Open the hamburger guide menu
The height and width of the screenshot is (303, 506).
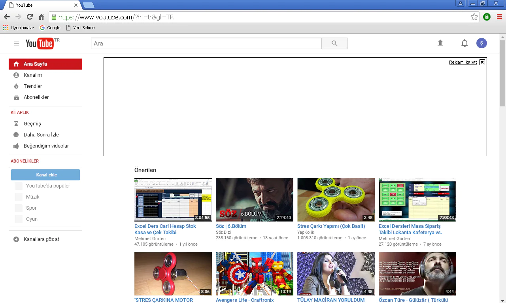16,44
